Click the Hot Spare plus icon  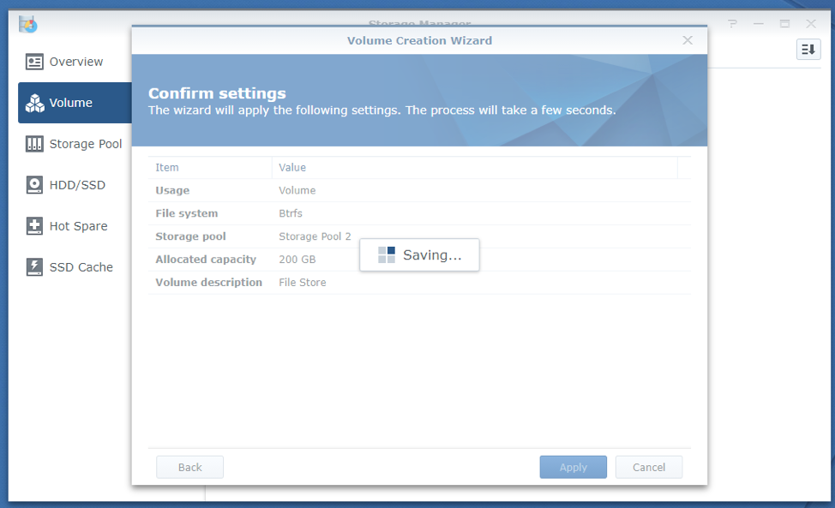(x=34, y=226)
